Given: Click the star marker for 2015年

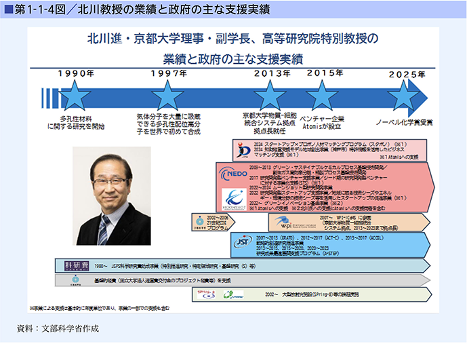Looking at the screenshot, I should point(322,96).
